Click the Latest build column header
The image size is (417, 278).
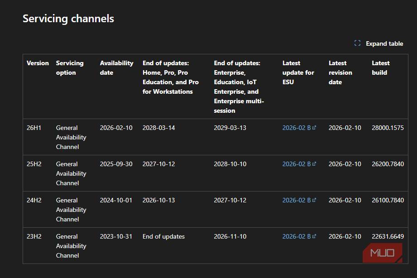click(380, 68)
